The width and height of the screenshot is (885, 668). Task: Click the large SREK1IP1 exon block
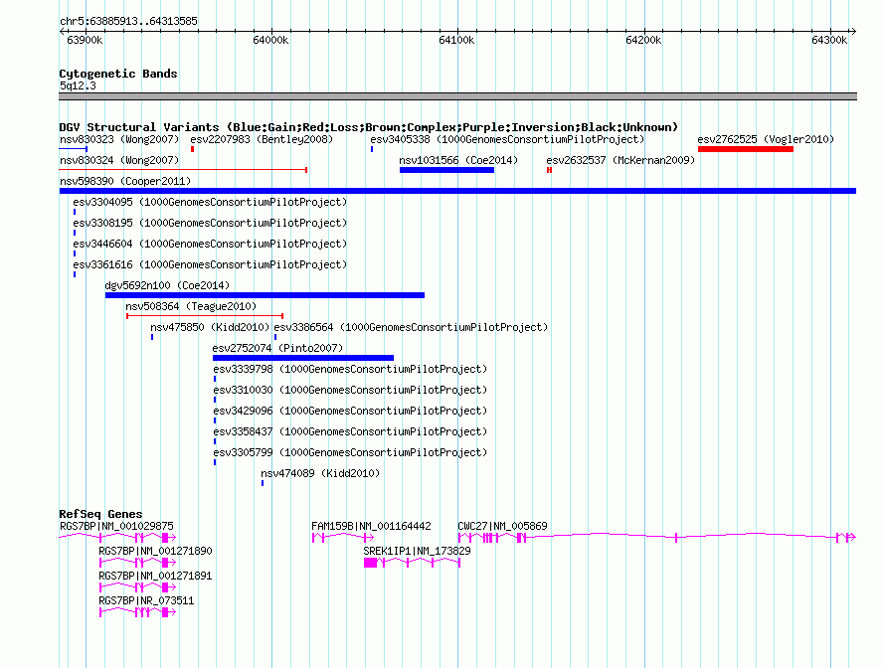(370, 563)
